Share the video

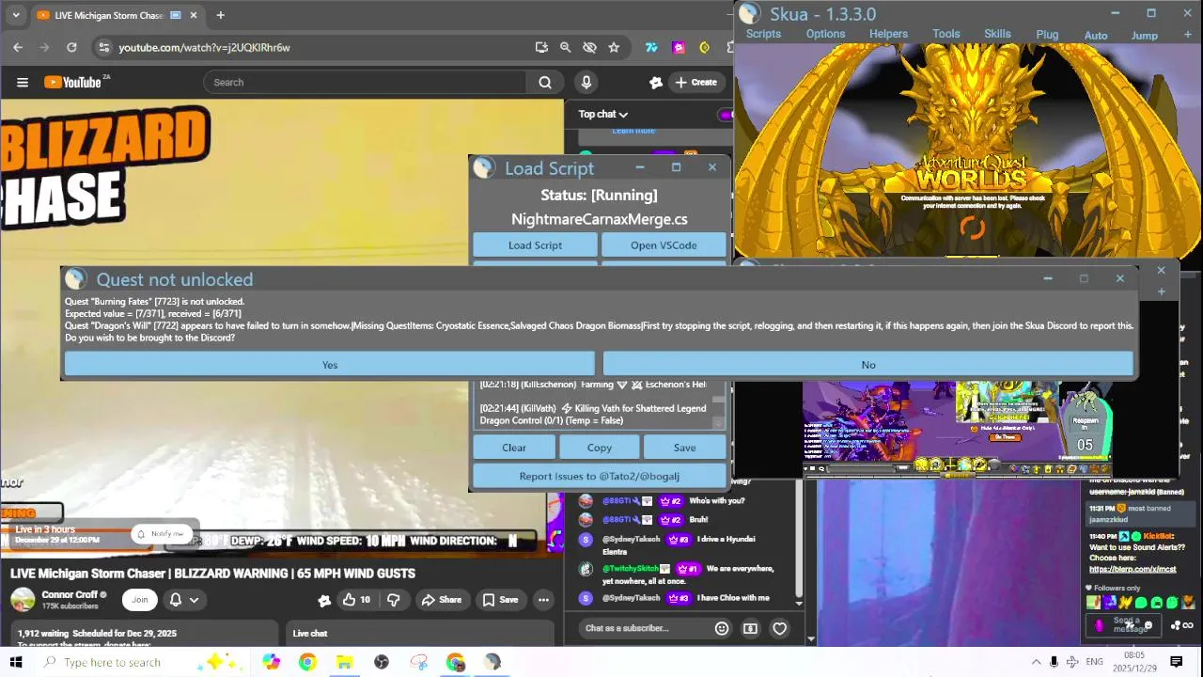coord(442,599)
